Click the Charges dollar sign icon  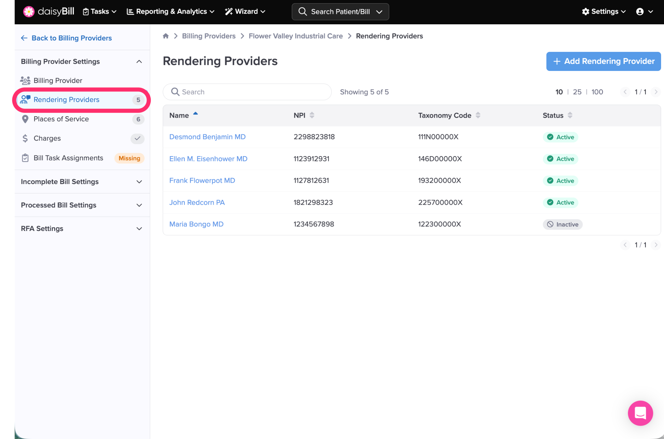[x=25, y=139]
